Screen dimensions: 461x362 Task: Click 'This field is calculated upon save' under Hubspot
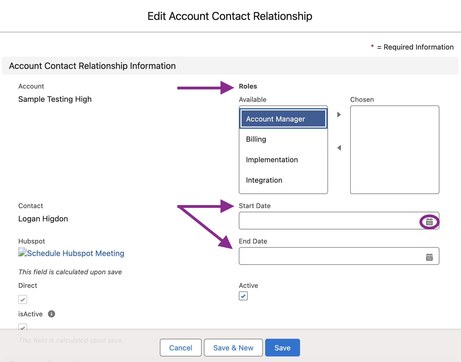70,272
